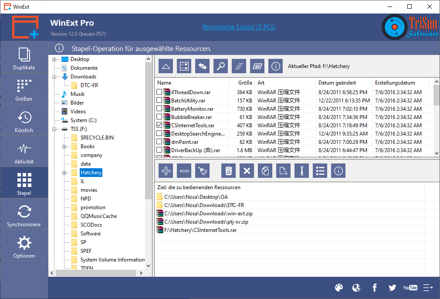
Task: Check the BatteryMonitor.rar checkbox
Action: click(159, 109)
